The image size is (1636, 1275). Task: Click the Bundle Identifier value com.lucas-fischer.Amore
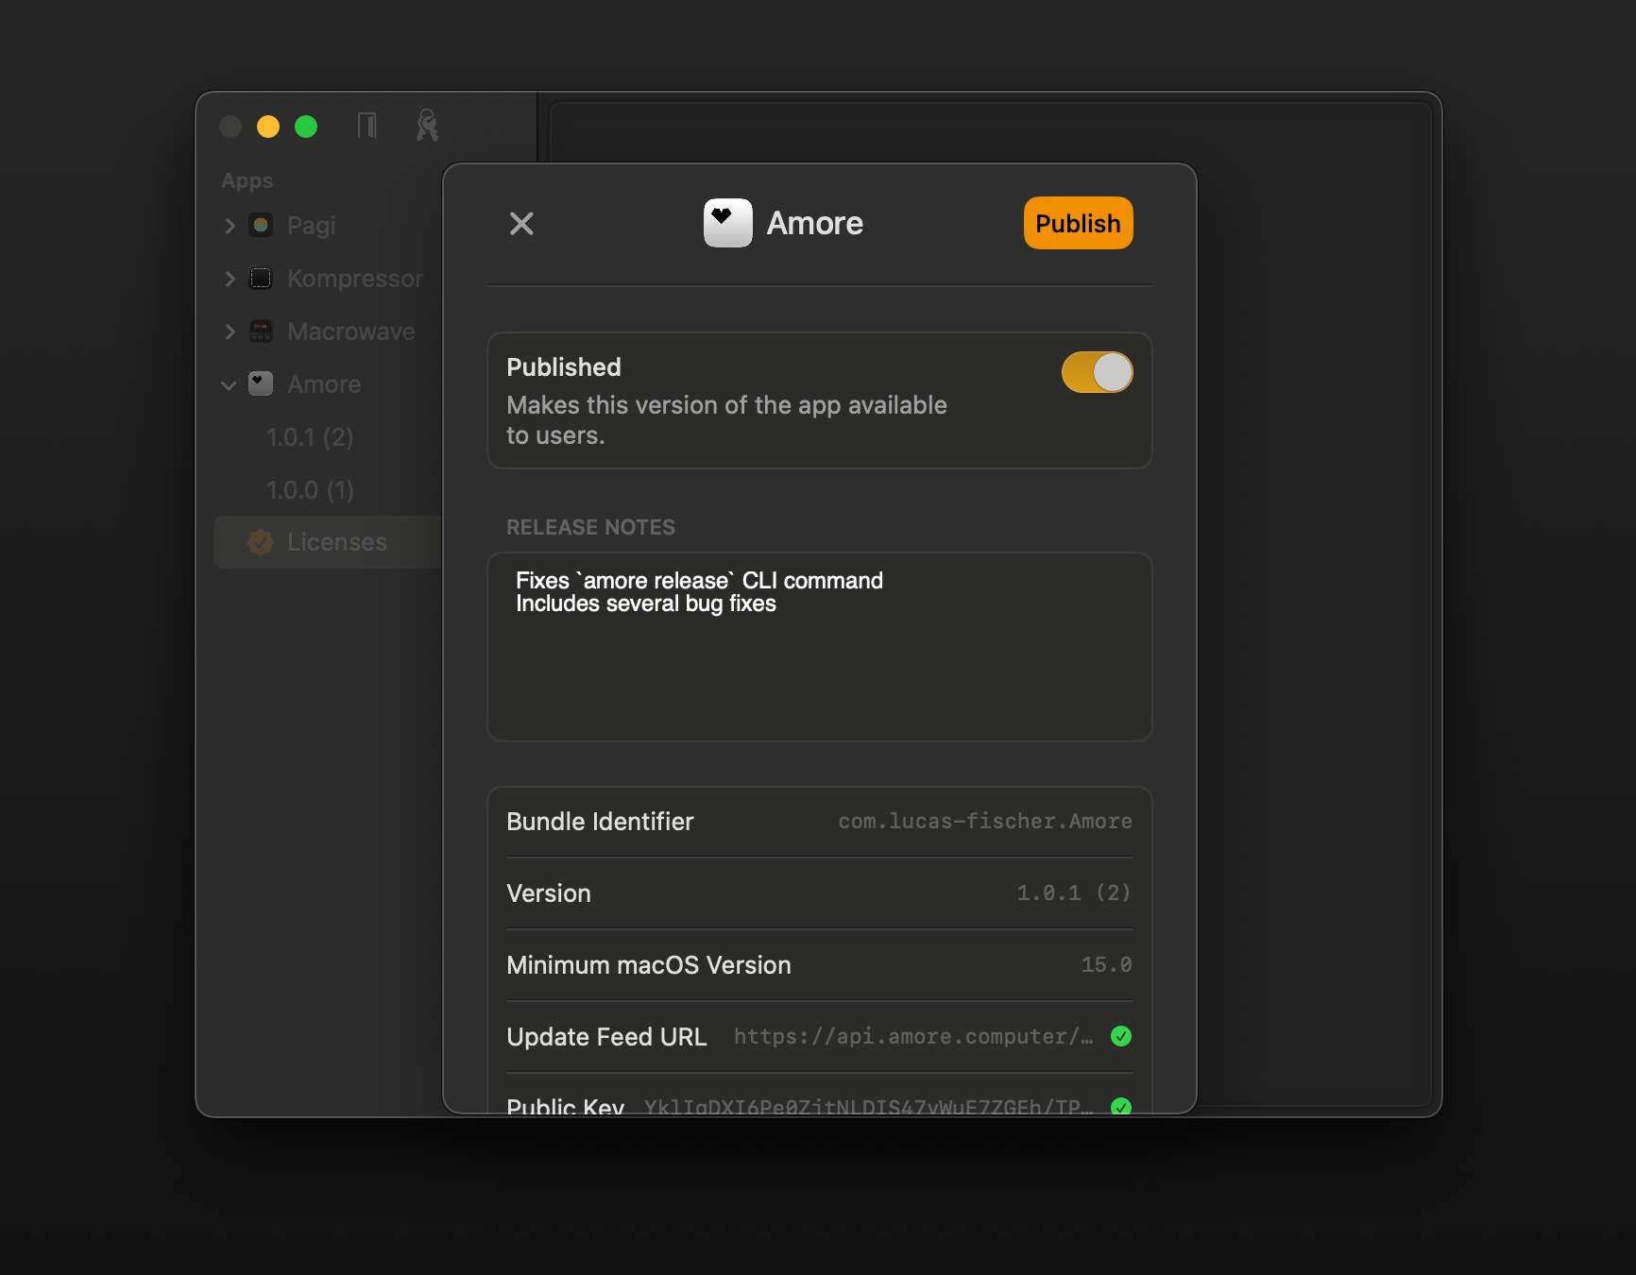click(984, 822)
